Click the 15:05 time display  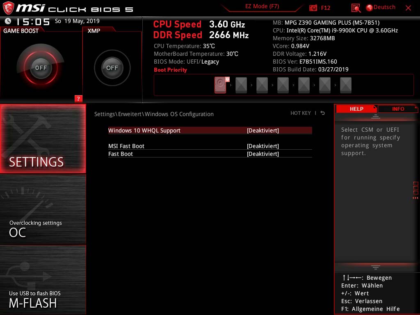click(33, 21)
